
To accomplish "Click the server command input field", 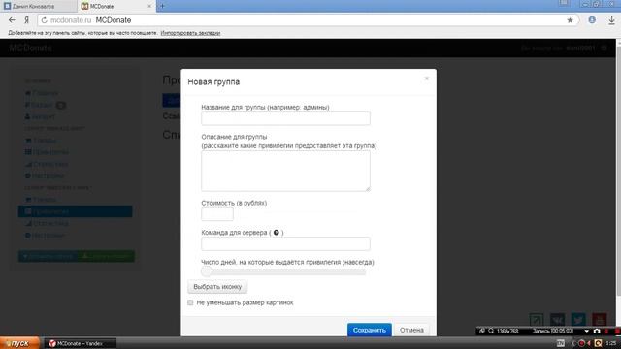I will point(285,243).
